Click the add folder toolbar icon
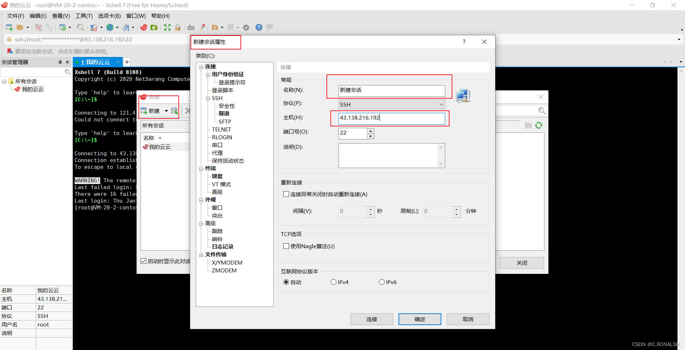 coord(215,27)
